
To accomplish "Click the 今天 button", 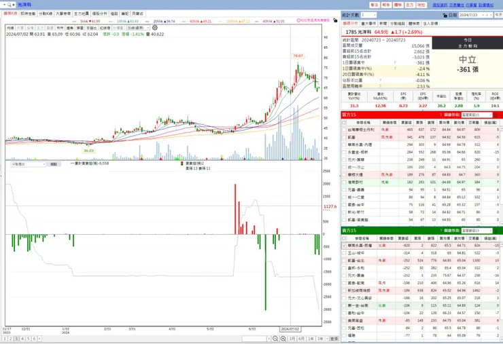I will [498, 15].
